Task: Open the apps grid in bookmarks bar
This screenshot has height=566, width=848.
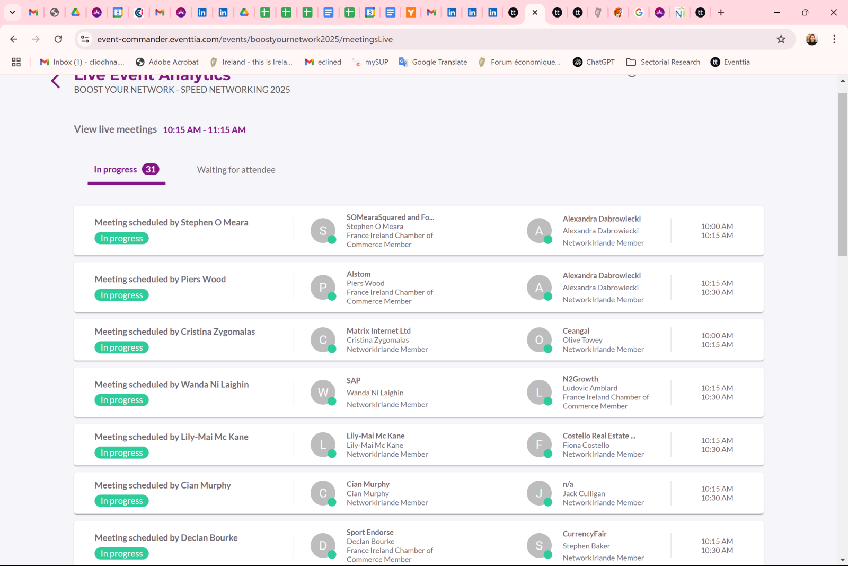Action: click(x=16, y=62)
